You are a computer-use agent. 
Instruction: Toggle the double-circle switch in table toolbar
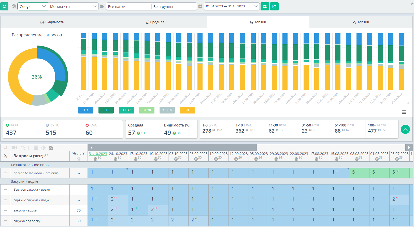(15, 148)
